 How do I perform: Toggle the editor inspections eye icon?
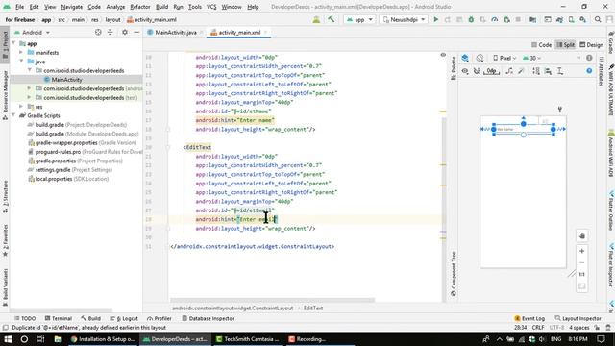443,55
